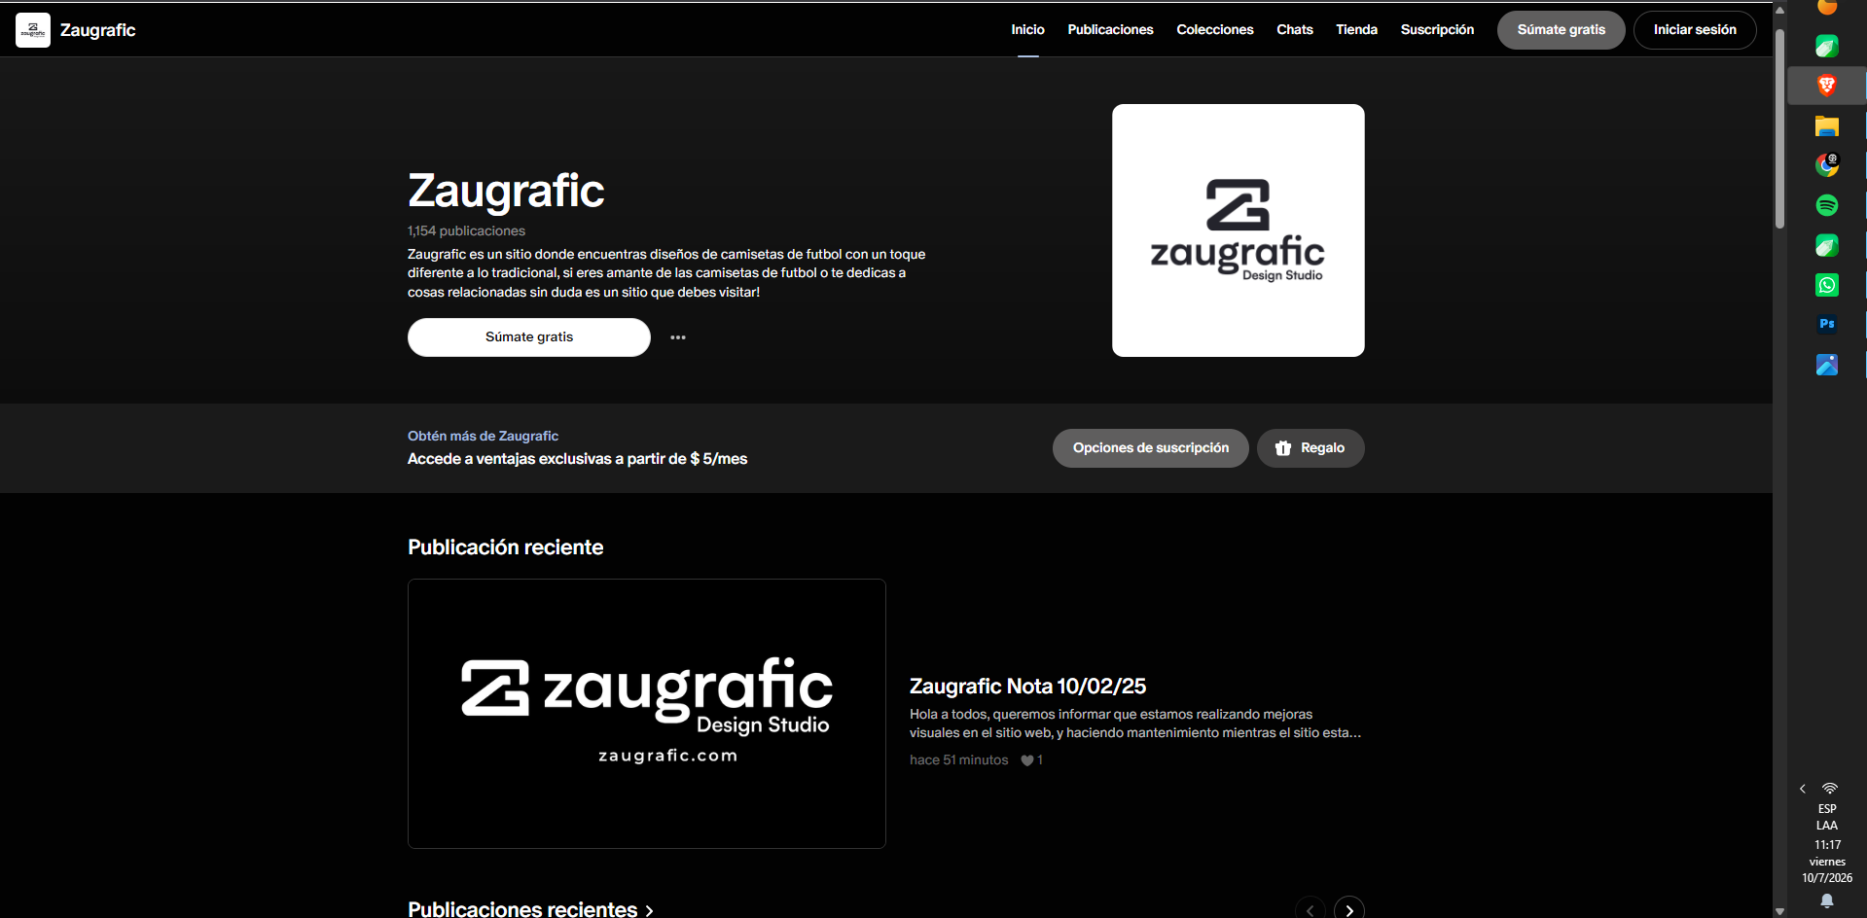Open the Photos app from the taskbar
Image resolution: width=1867 pixels, height=918 pixels.
pos(1827,365)
